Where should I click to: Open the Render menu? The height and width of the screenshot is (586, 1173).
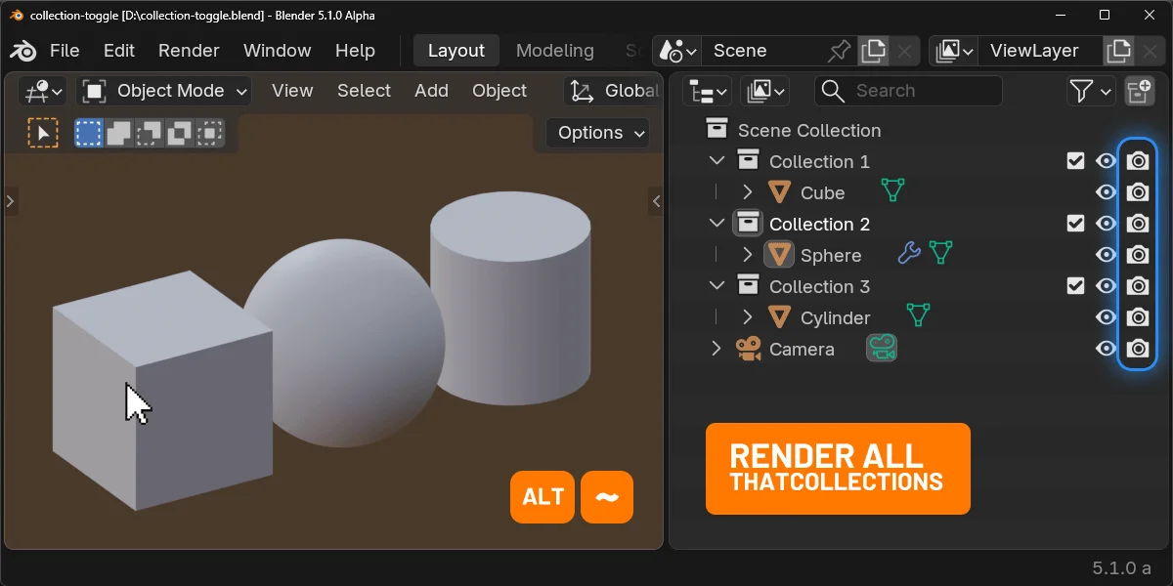189,50
